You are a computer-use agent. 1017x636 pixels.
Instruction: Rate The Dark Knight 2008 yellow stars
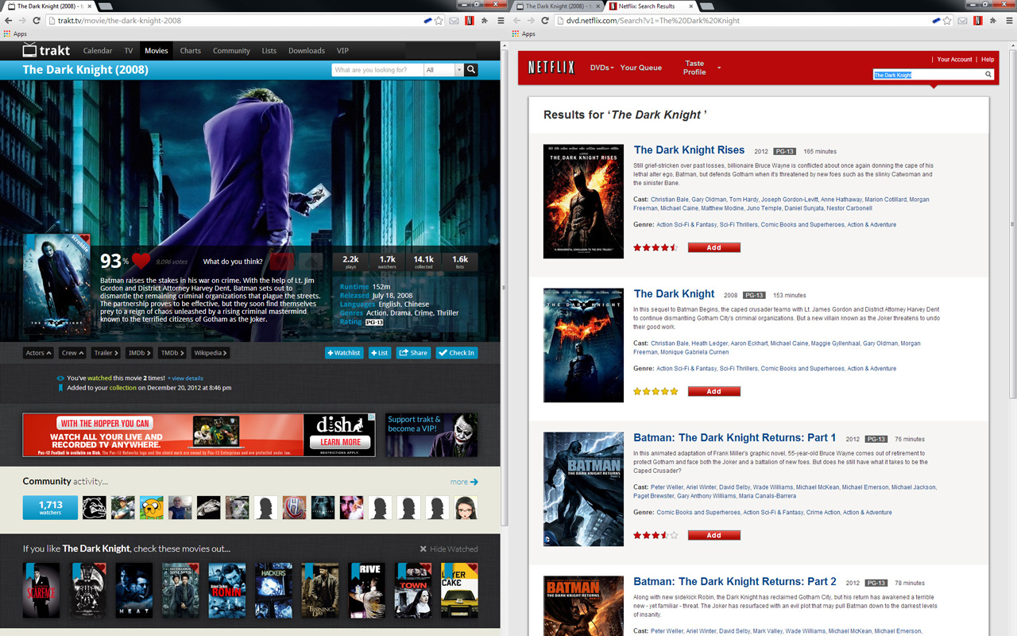(655, 391)
